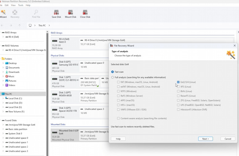Click the Close Disk toolbar icon
The height and width of the screenshot is (156, 239).
click(x=85, y=14)
